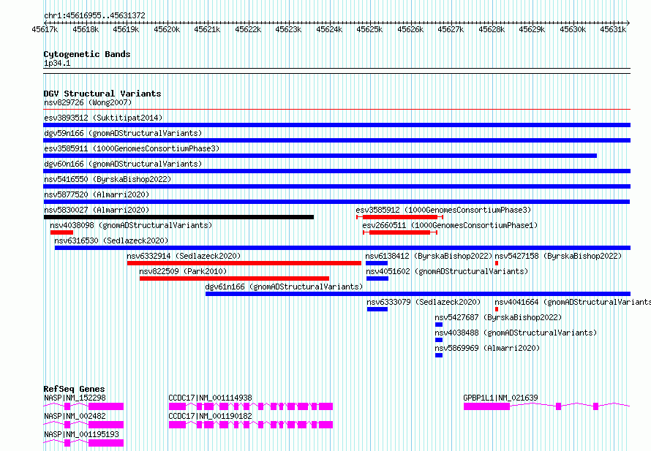Select the red nsv4038098 gnomAD bar
651x451 pixels.
tap(61, 232)
